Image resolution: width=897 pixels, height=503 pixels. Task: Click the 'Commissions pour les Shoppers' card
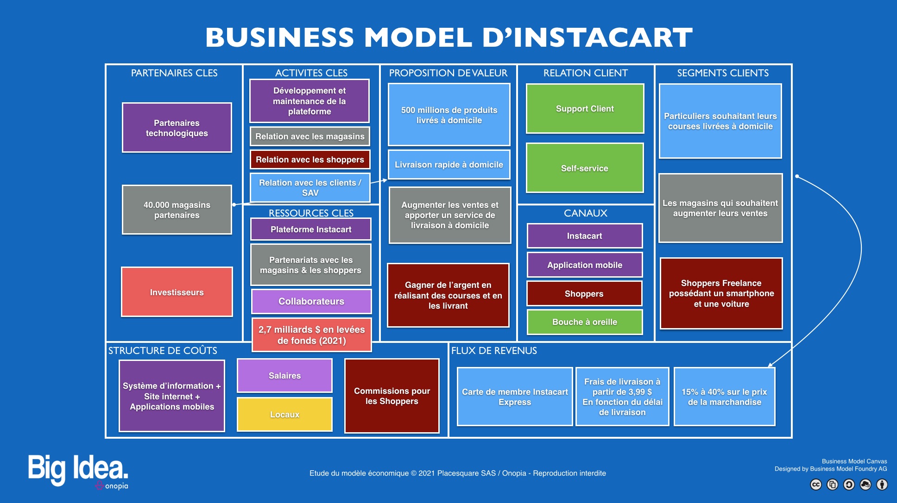pyautogui.click(x=392, y=396)
